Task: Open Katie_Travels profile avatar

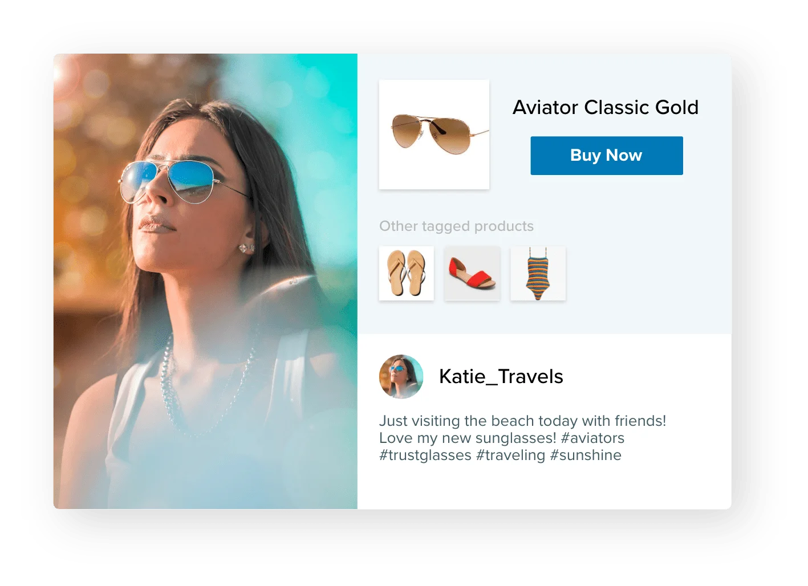Action: coord(401,376)
